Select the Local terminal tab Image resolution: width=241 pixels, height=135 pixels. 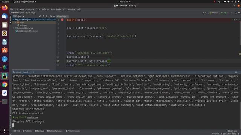pyautogui.click(x=26, y=72)
